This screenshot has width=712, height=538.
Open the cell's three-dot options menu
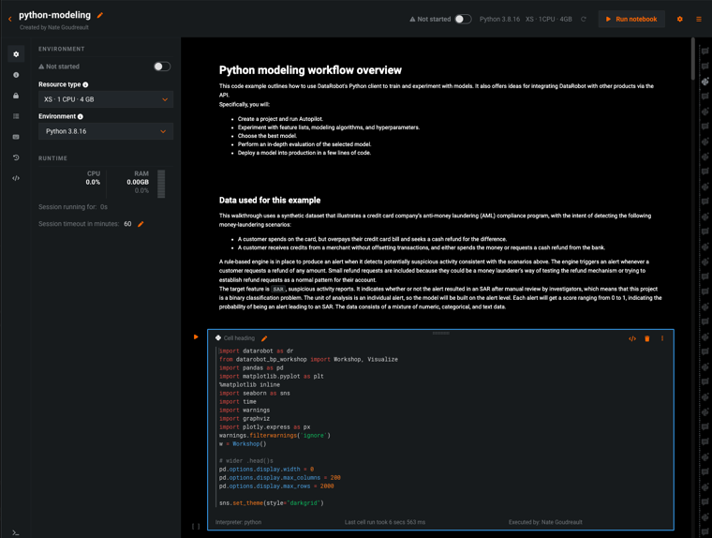click(x=662, y=338)
